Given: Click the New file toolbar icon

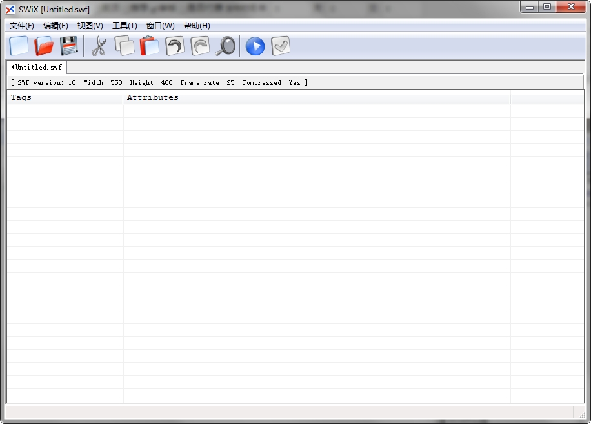Looking at the screenshot, I should [19, 46].
